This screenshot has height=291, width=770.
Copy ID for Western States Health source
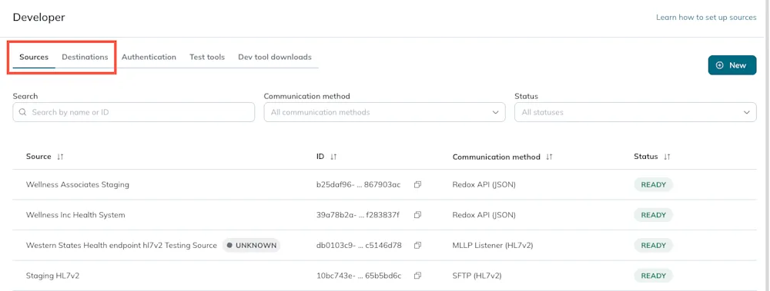pos(417,246)
